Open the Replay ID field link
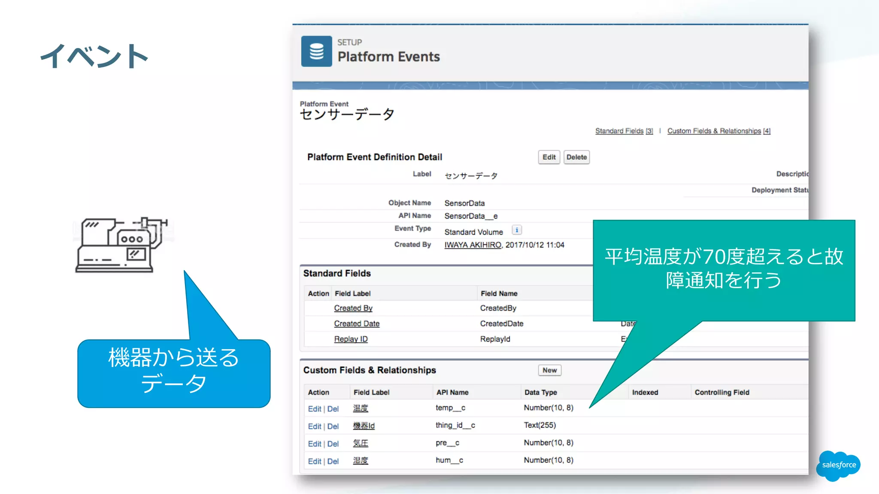Viewport: 879px width, 494px height. pos(351,339)
